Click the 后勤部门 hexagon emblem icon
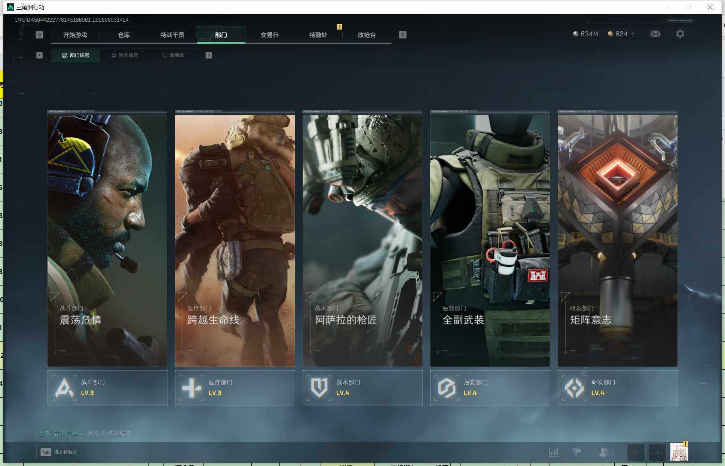The image size is (725, 466). point(447,388)
